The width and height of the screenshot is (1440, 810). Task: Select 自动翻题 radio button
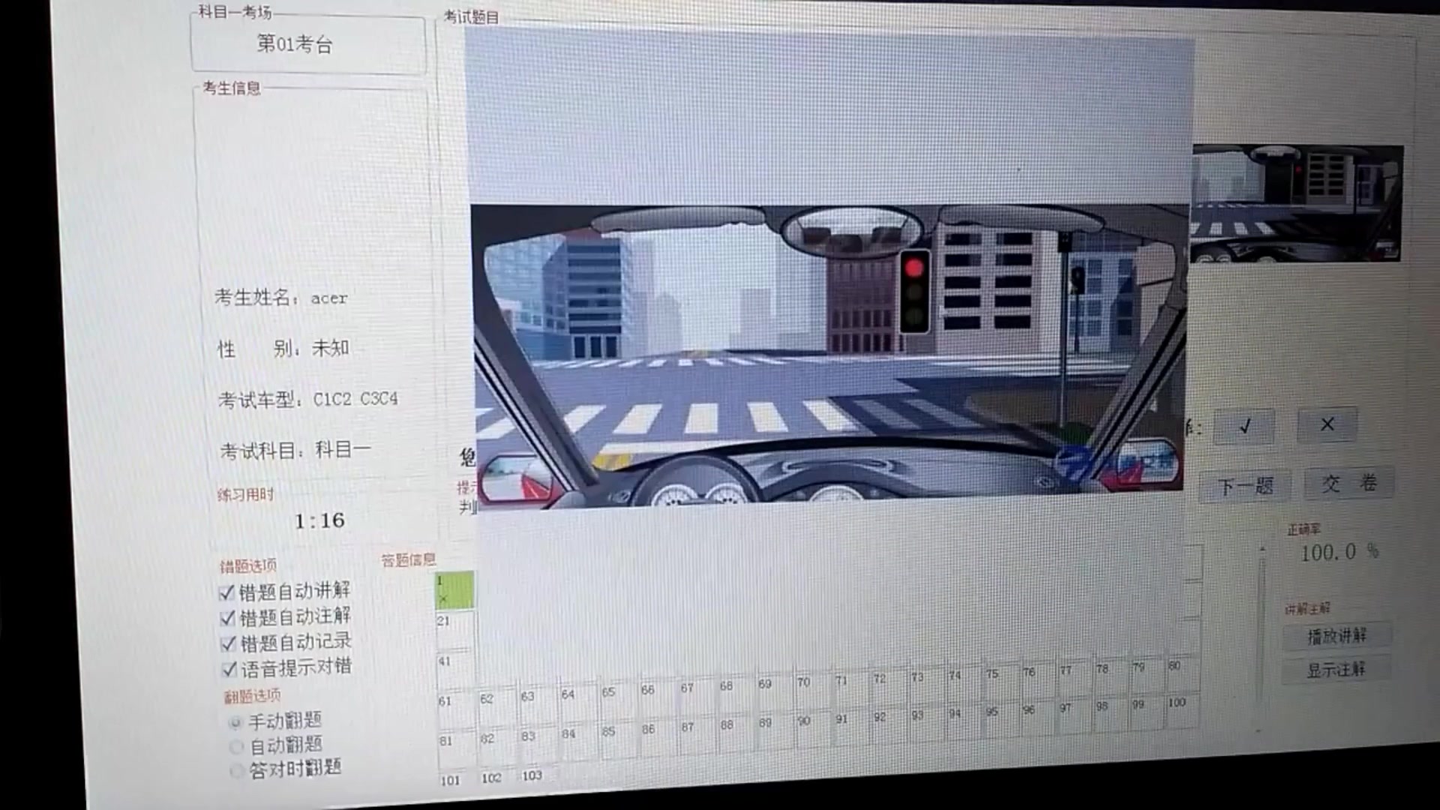click(235, 745)
